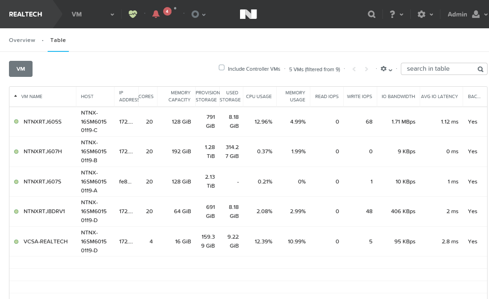Image resolution: width=489 pixels, height=299 pixels.
Task: Go to the next table page arrow
Action: click(366, 69)
